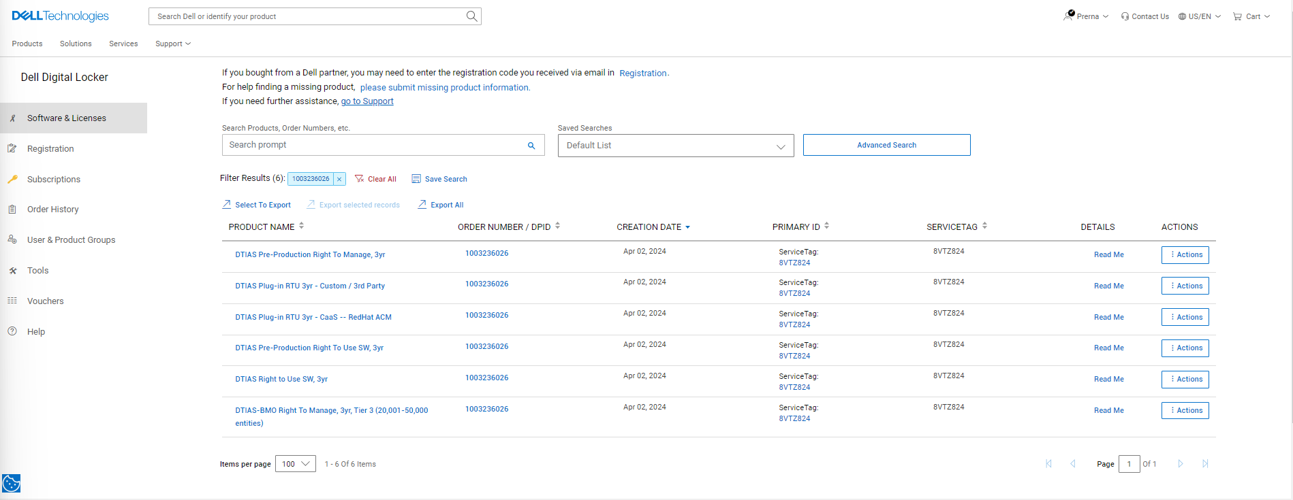Go to the next page arrow
Image resolution: width=1293 pixels, height=500 pixels.
point(1181,464)
